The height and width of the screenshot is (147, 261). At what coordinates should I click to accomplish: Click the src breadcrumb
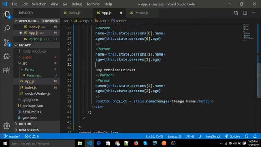(66, 21)
